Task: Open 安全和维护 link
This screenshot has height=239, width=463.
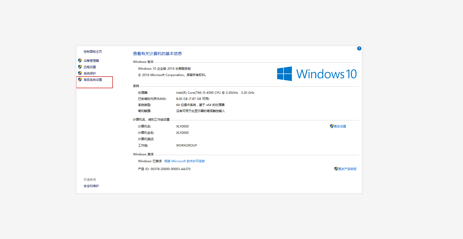Action: pyautogui.click(x=91, y=186)
